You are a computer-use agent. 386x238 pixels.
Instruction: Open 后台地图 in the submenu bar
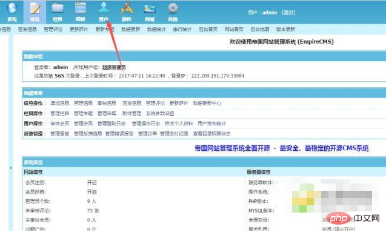coord(260,29)
